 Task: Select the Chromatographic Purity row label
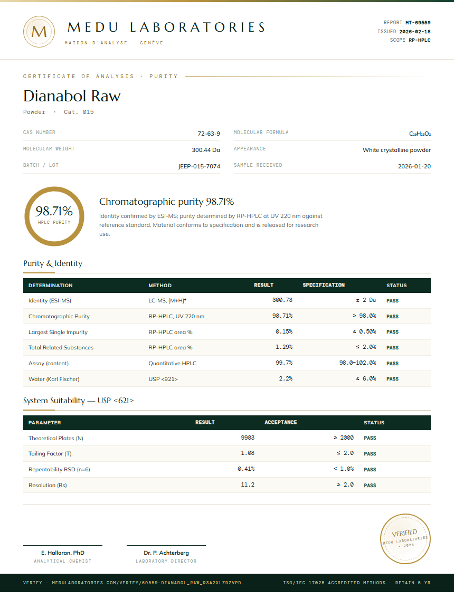point(59,317)
